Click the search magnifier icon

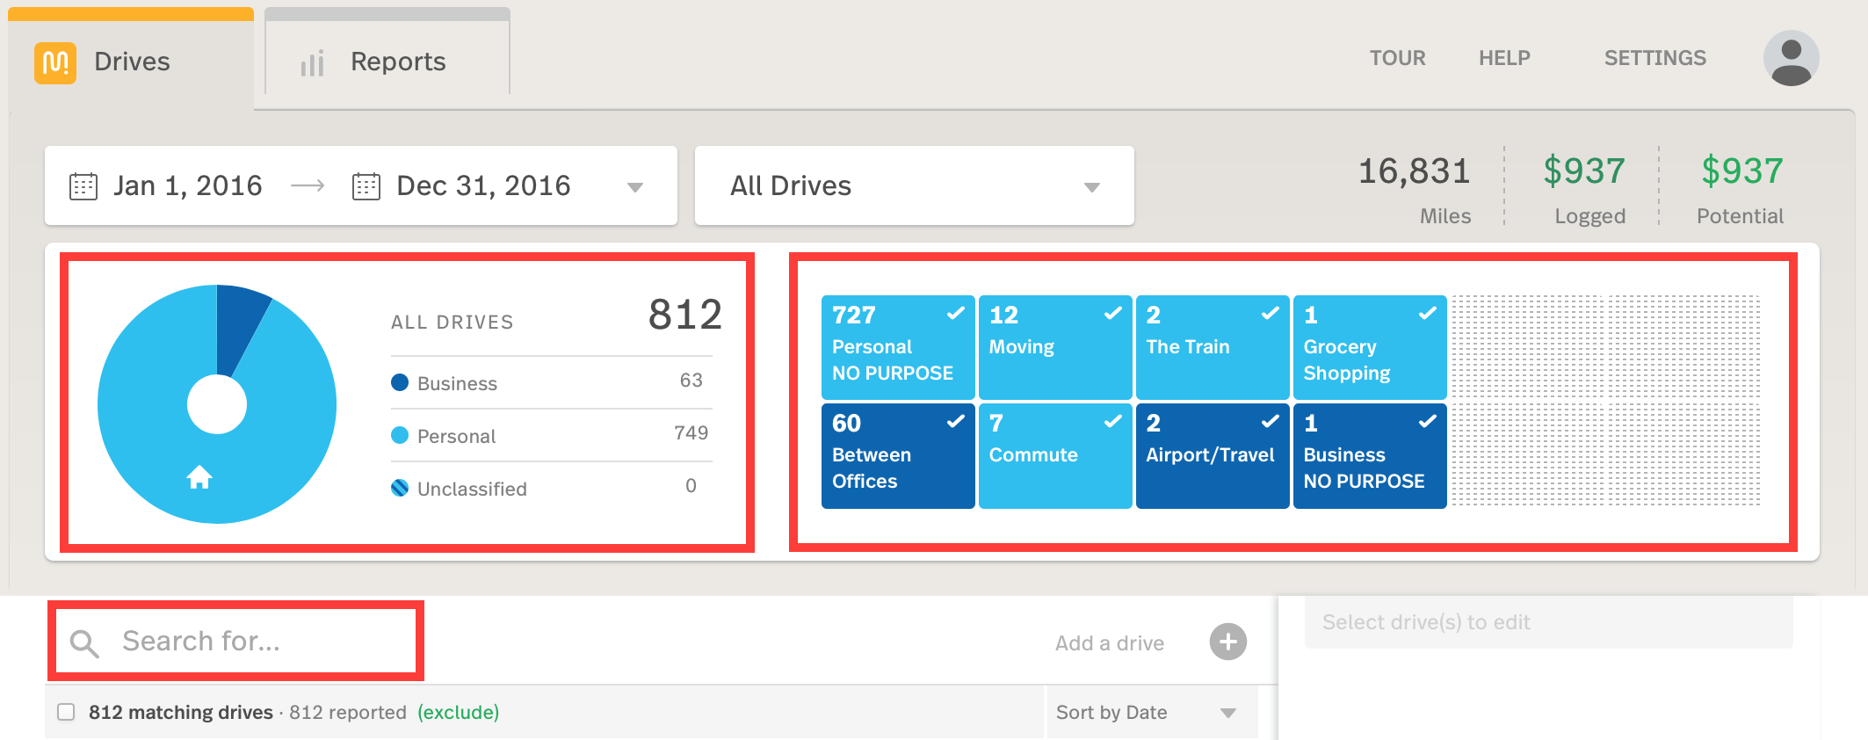(x=84, y=643)
